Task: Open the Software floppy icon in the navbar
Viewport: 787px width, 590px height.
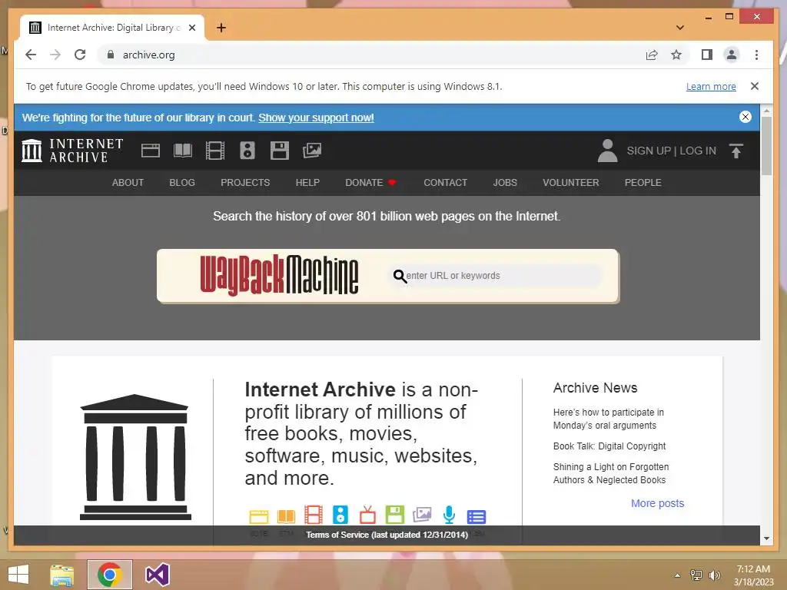Action: tap(280, 151)
